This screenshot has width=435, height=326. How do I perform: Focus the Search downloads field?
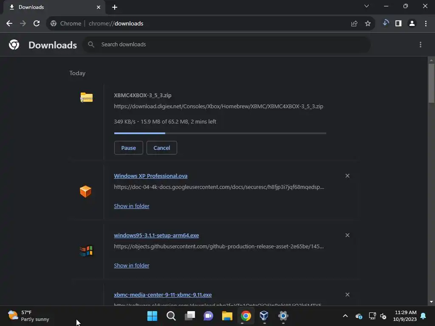[x=227, y=44]
